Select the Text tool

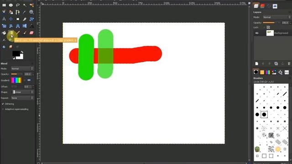coord(31,26)
